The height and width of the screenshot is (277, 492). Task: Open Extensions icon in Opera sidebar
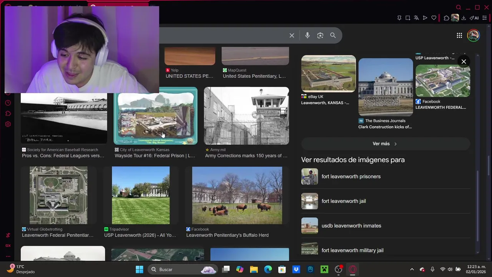click(8, 113)
